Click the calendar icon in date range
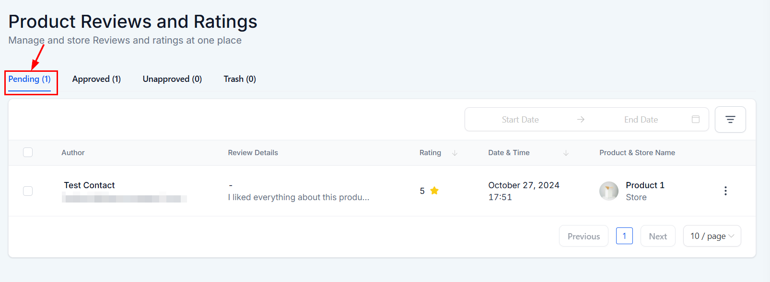This screenshot has width=770, height=282. click(696, 119)
